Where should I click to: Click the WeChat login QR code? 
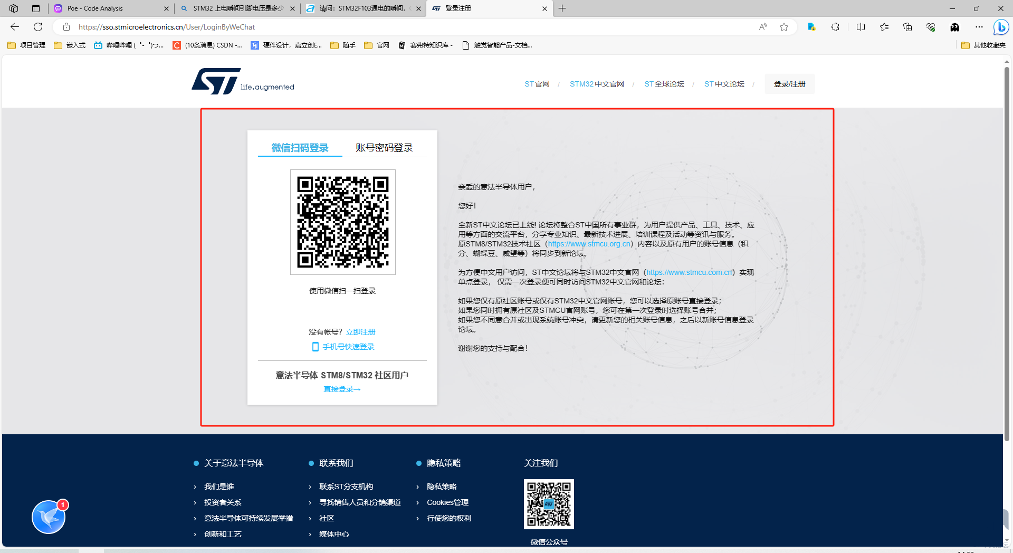343,222
